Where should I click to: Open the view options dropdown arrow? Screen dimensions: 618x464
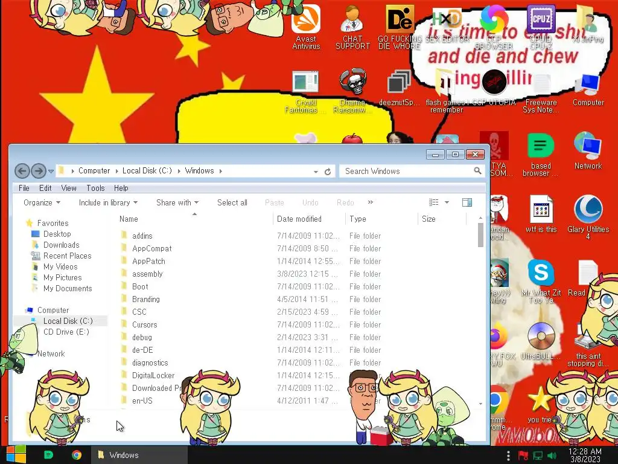447,202
